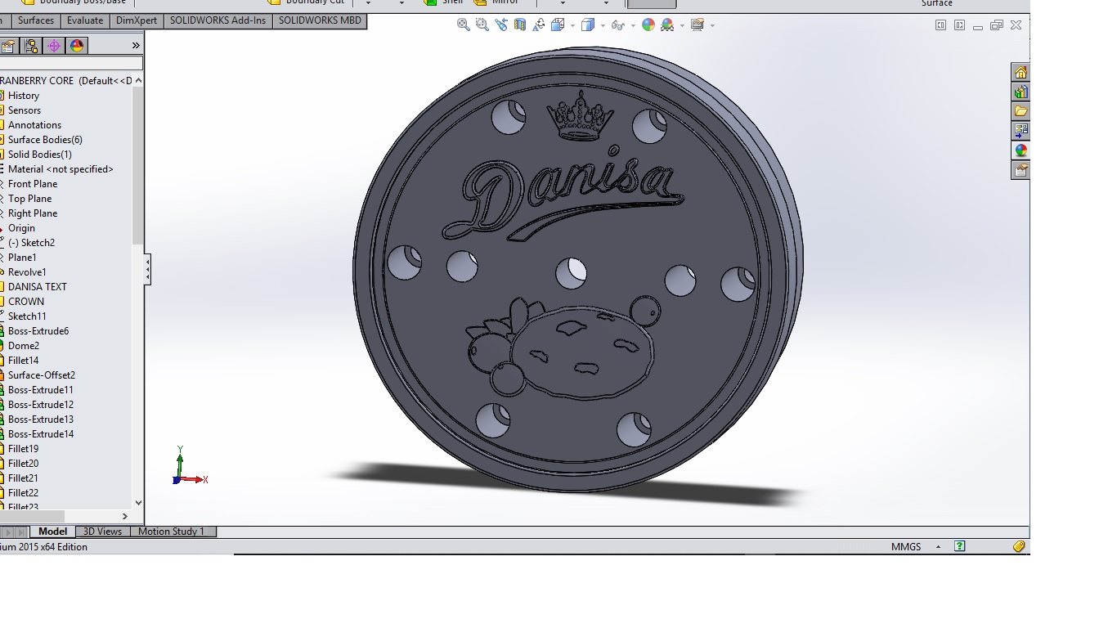Open Appearances, Scenes and Decals task pane icon
Screen dimensions: 1117x628
pyautogui.click(x=1021, y=150)
